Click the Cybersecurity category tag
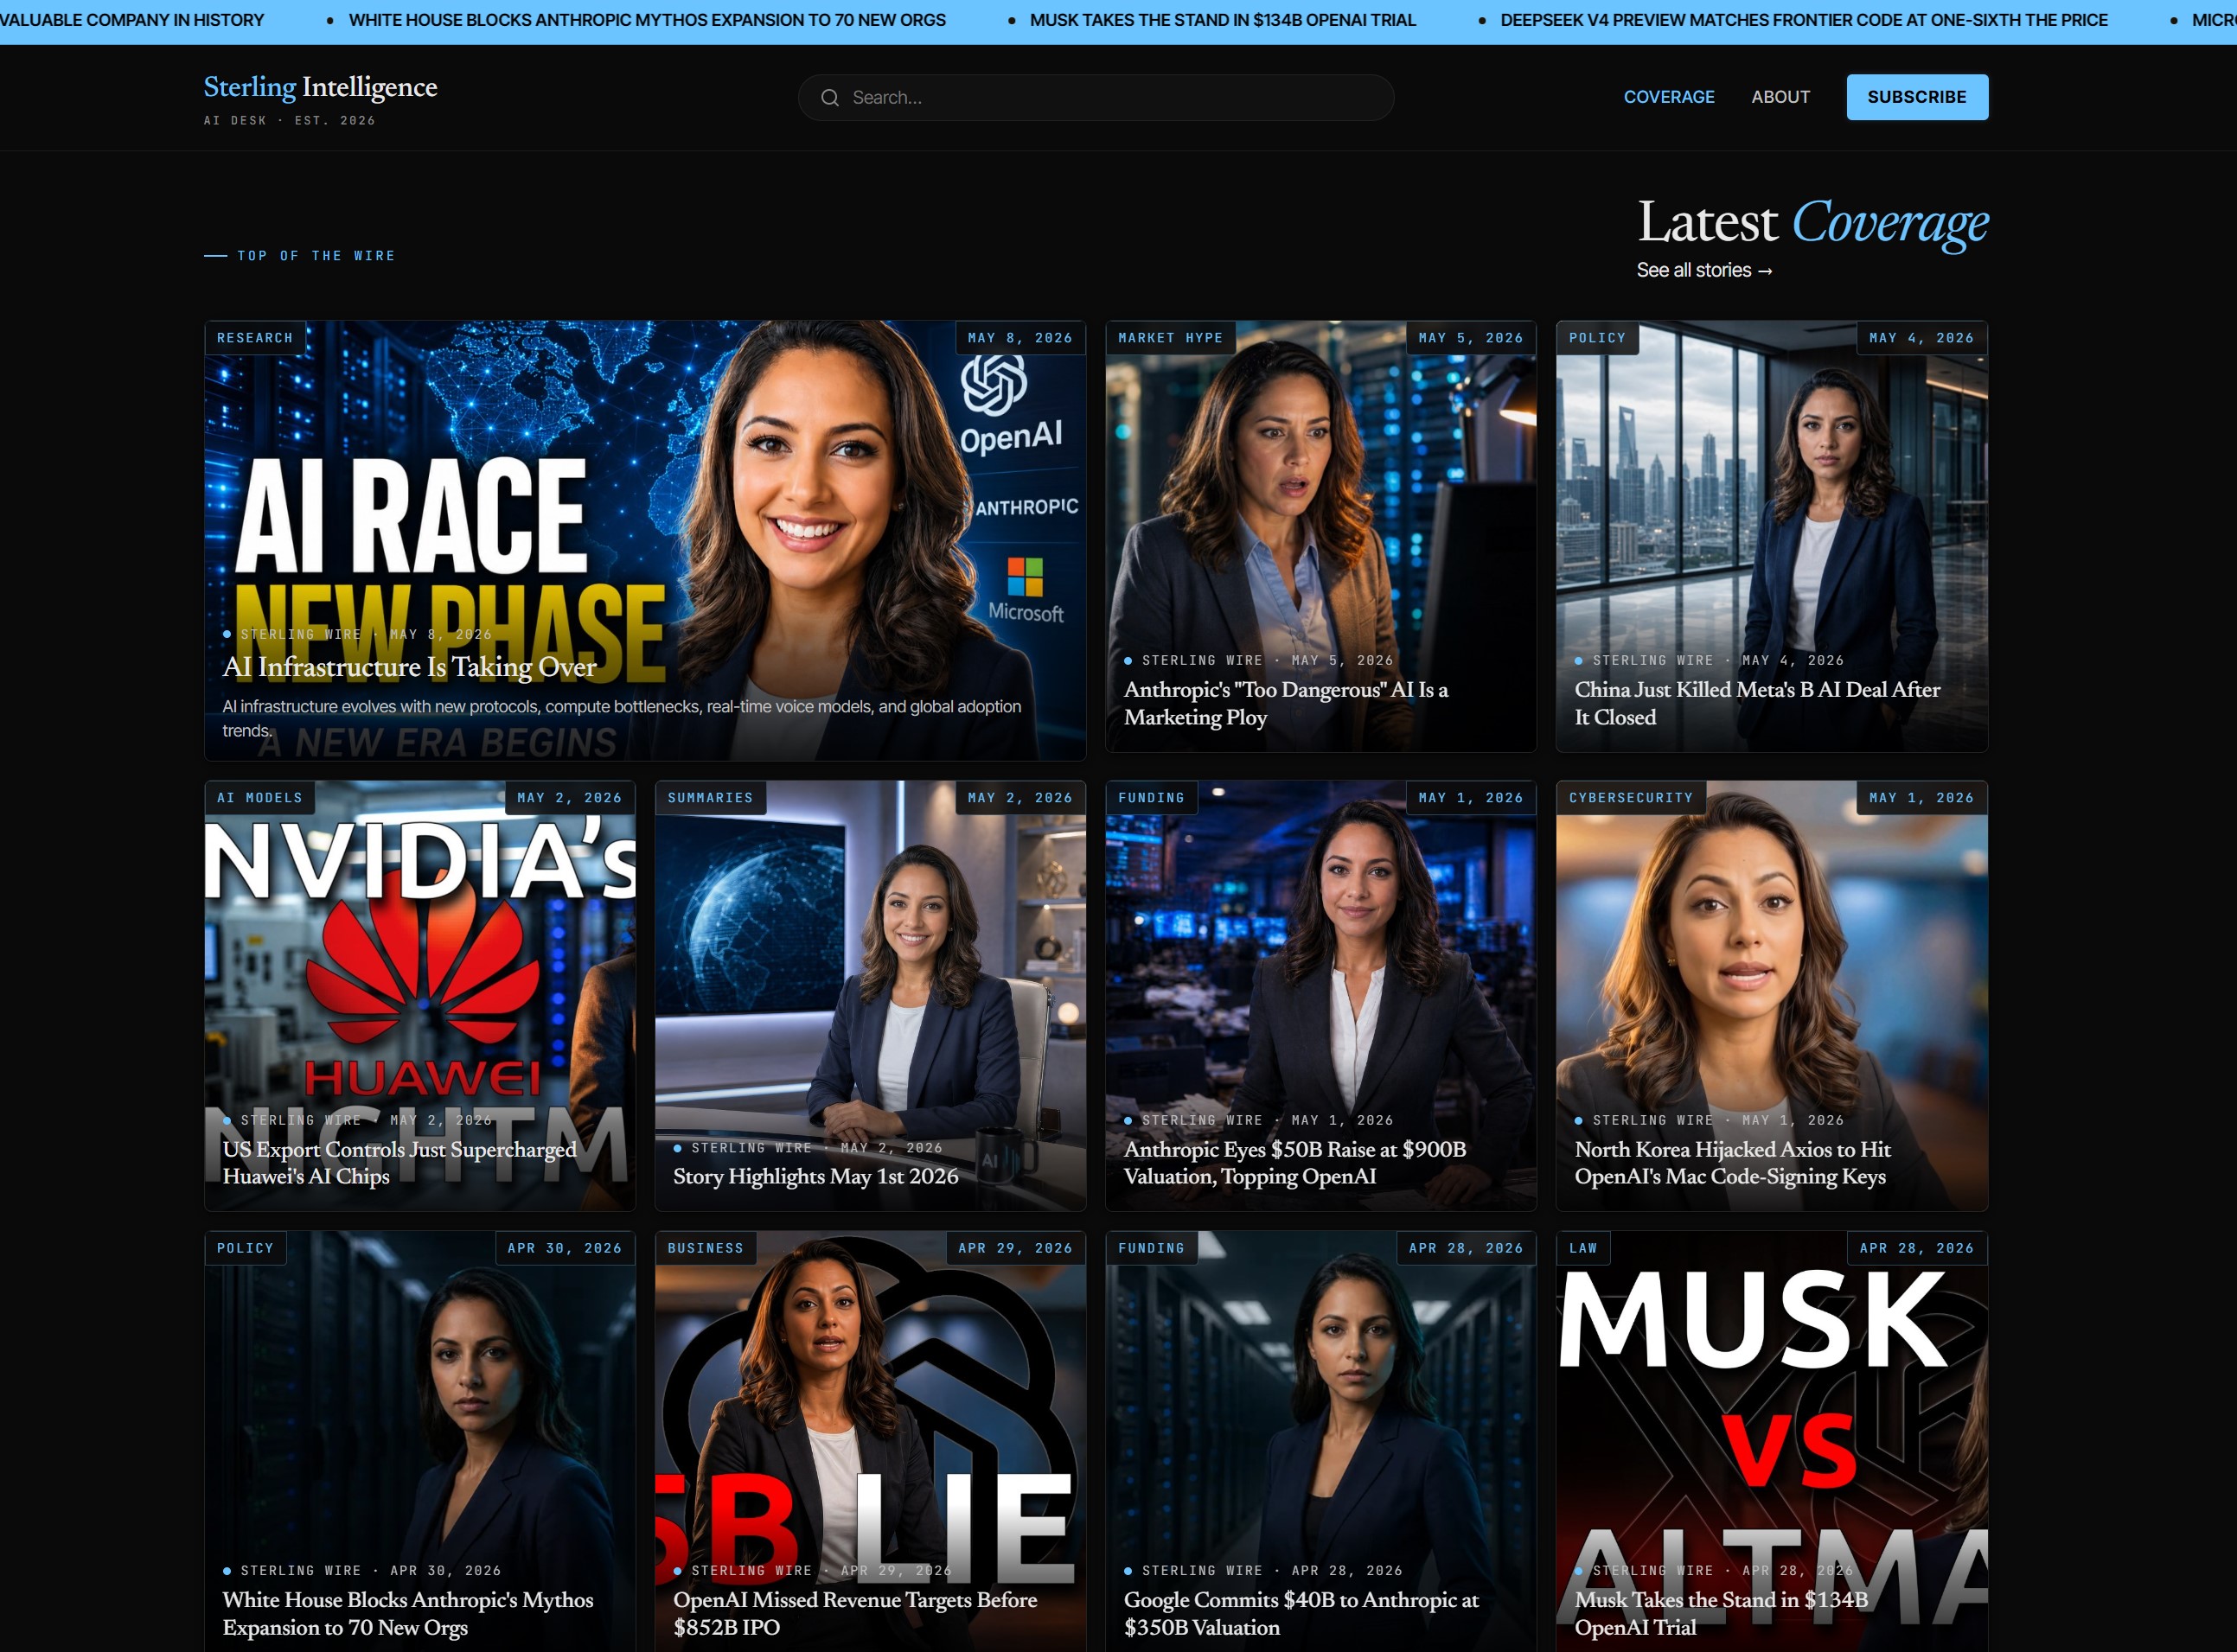Viewport: 2237px width, 1652px height. [1631, 798]
